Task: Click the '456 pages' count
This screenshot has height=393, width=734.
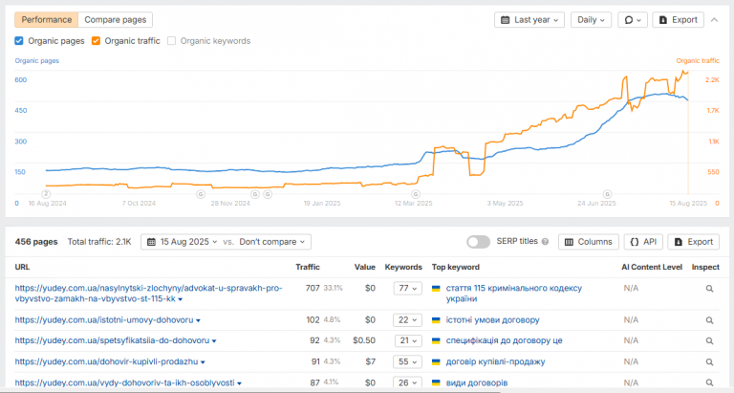Action: tap(36, 242)
